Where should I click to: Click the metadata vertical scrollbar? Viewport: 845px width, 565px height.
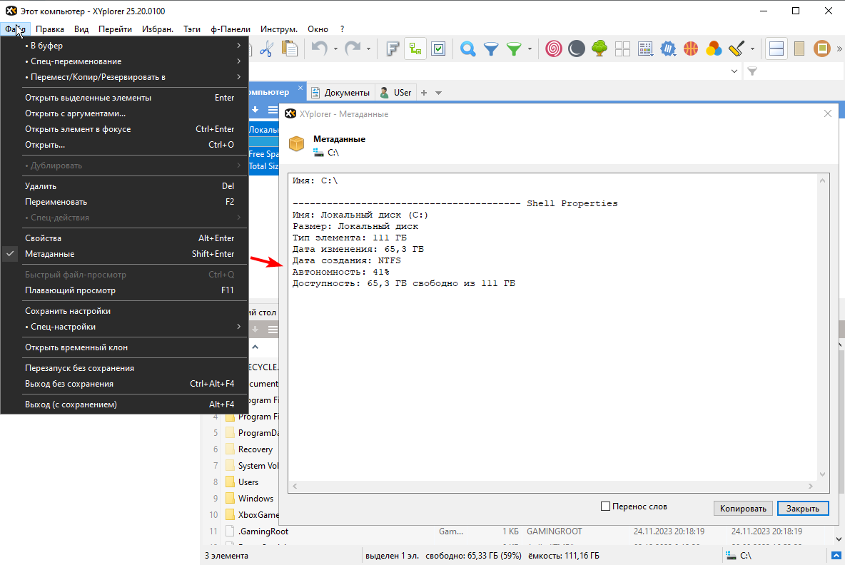click(822, 327)
